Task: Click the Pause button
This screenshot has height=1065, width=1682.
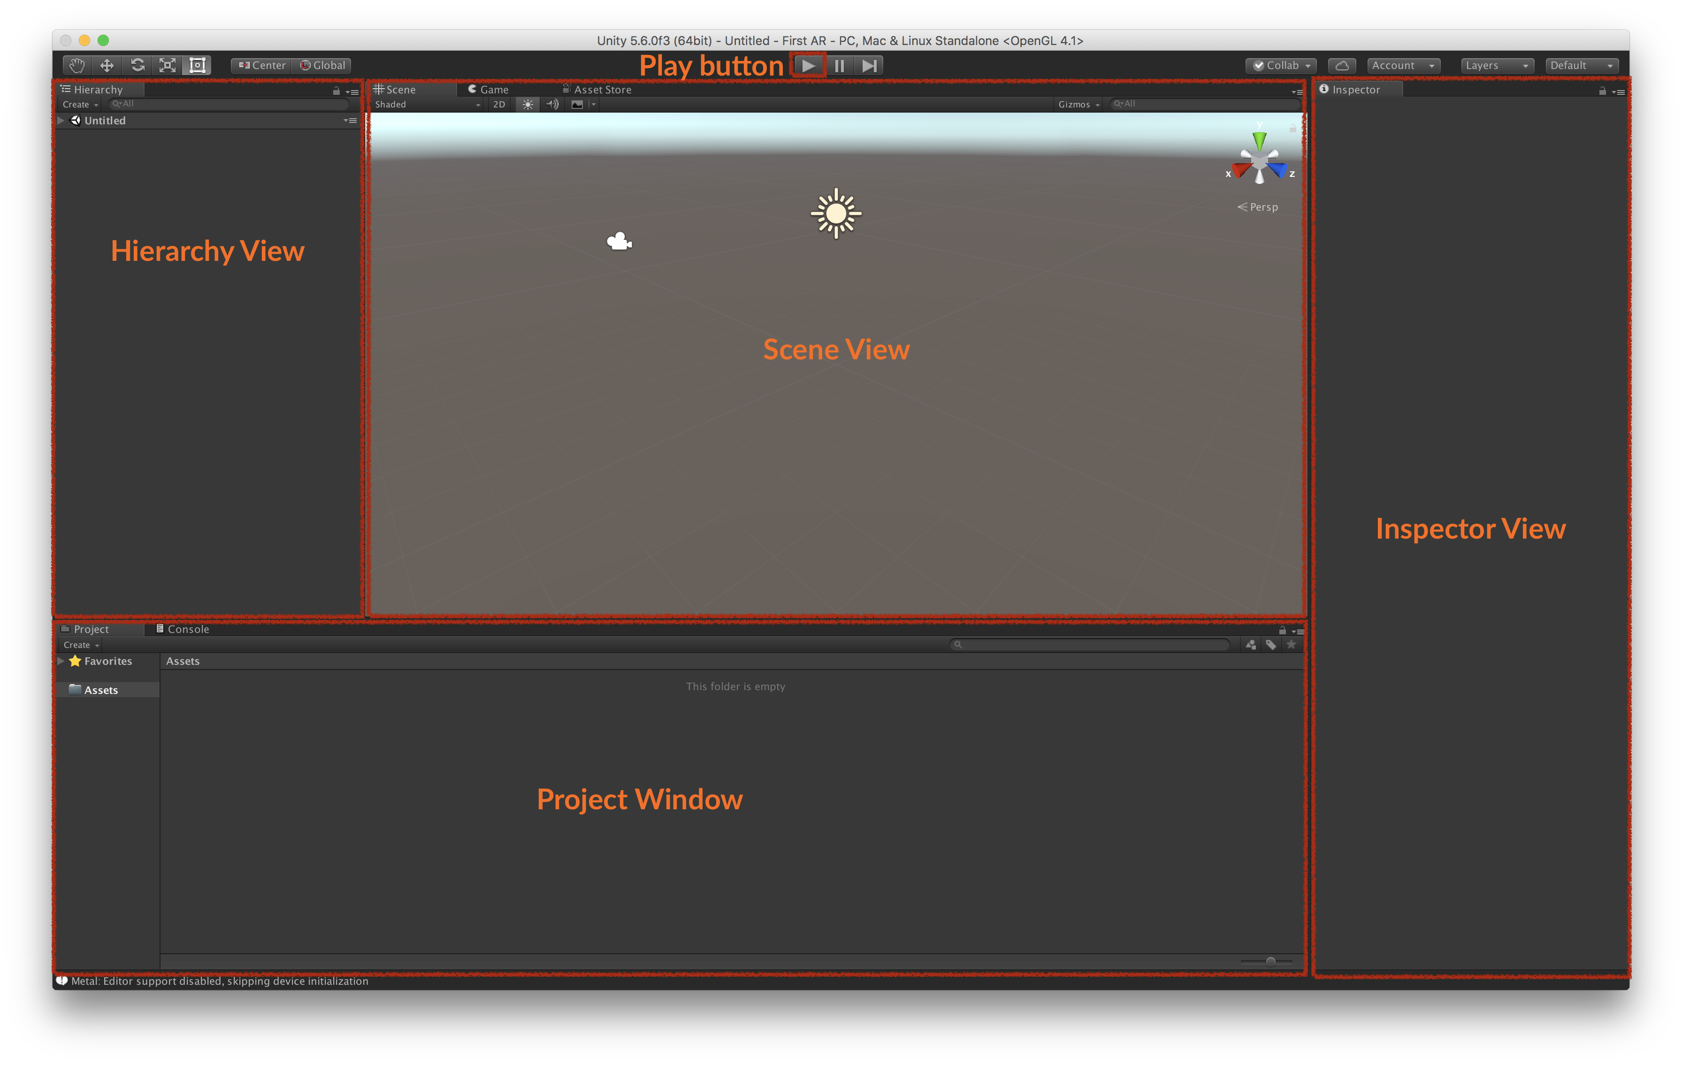Action: (840, 66)
